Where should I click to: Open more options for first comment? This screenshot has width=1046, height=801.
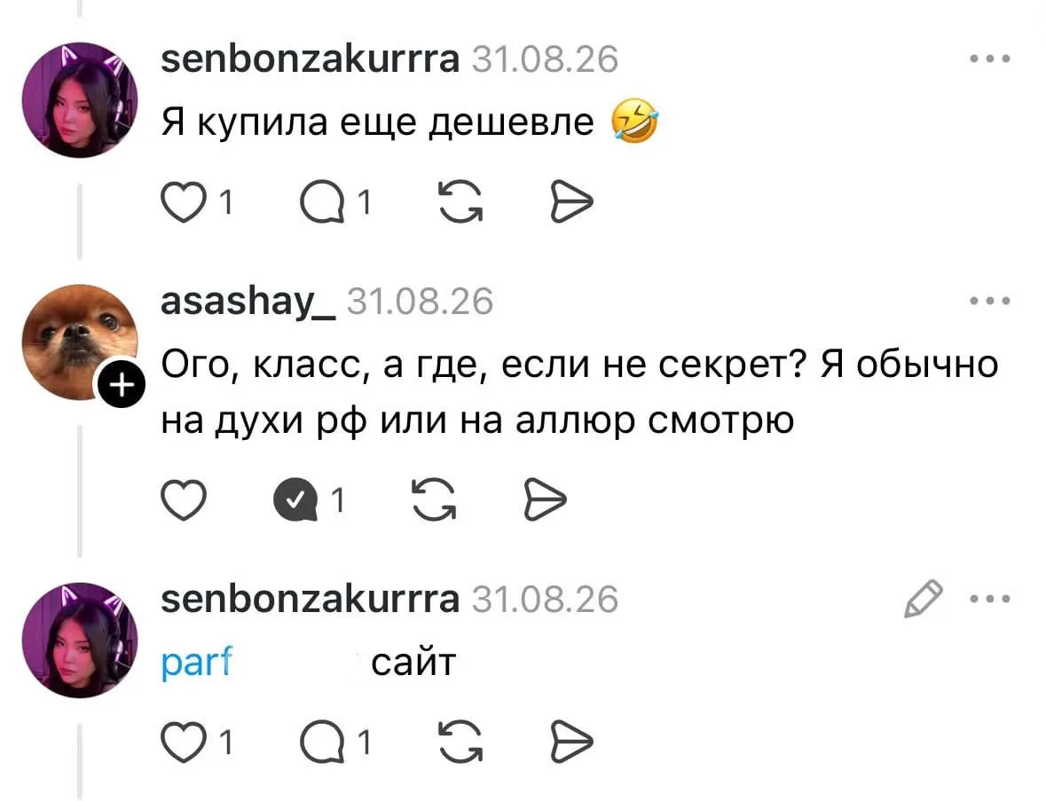991,59
